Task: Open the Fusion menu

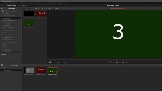Action: pos(45,3)
